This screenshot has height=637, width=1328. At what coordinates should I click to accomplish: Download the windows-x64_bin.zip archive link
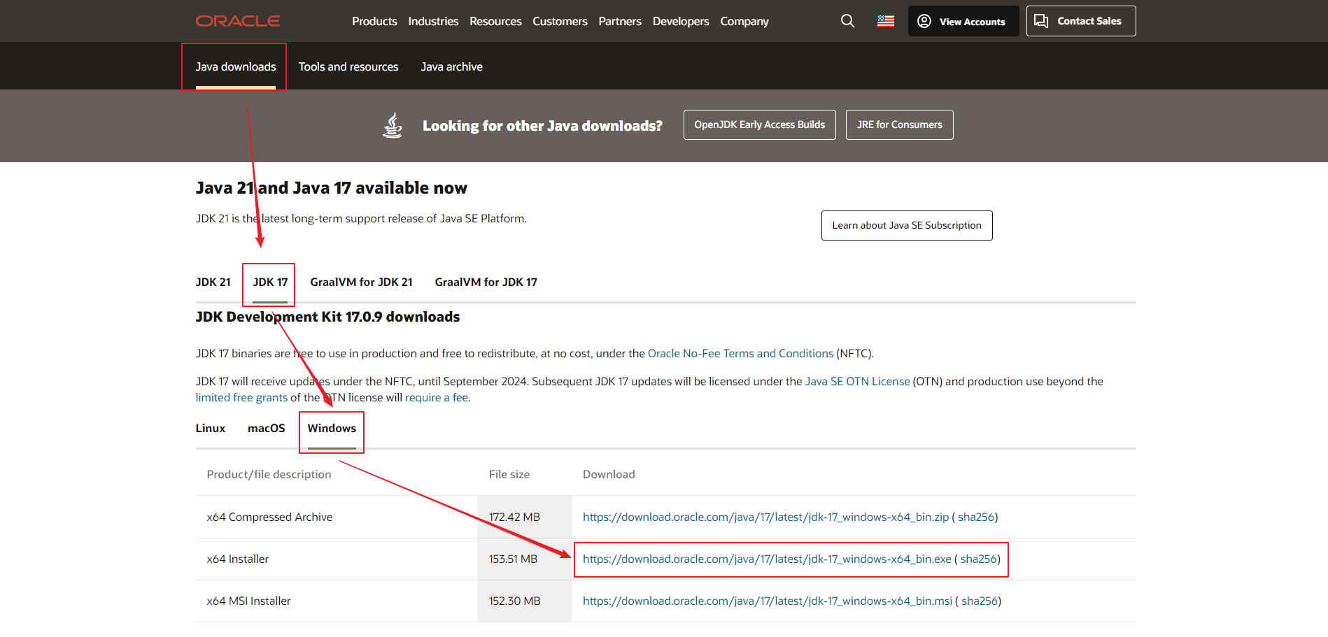[x=765, y=517]
